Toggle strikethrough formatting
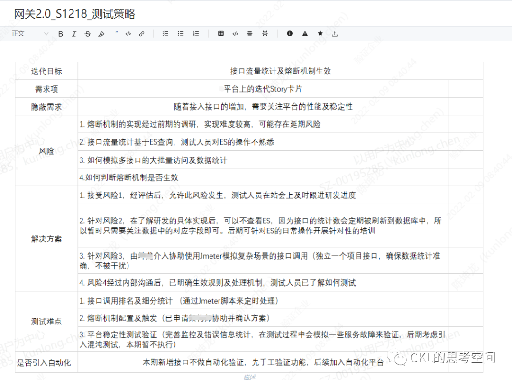The height and width of the screenshot is (380, 512). point(88,34)
